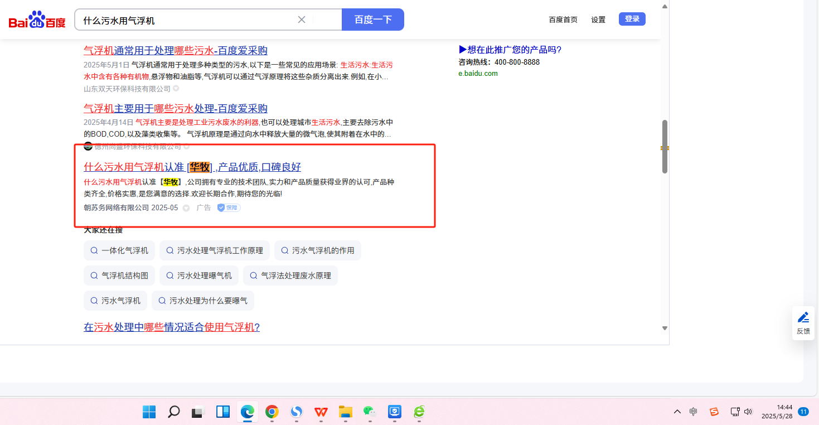The image size is (819, 425).
Task: Open WPS Office from the taskbar
Action: click(x=321, y=412)
